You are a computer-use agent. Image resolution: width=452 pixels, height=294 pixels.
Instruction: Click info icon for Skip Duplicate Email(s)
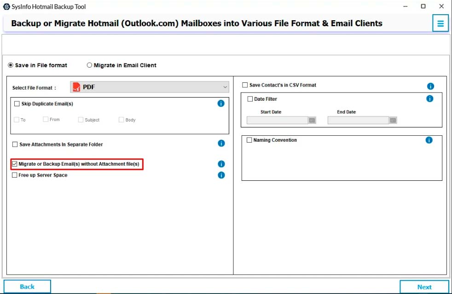tap(221, 104)
